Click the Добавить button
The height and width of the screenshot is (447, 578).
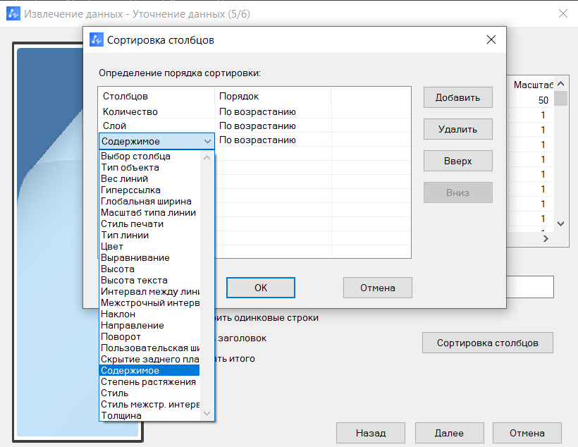click(457, 98)
